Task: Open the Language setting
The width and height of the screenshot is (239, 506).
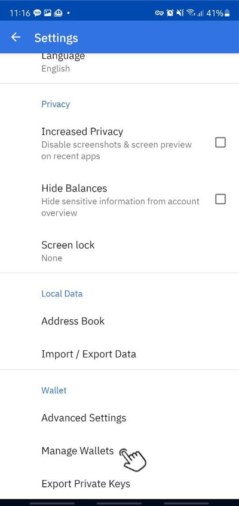Action: 119,62
